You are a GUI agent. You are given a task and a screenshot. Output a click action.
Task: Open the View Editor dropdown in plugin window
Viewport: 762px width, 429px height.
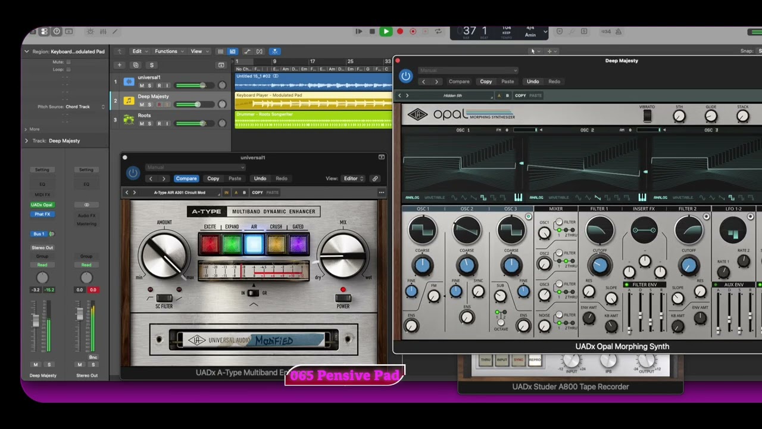pyautogui.click(x=354, y=178)
